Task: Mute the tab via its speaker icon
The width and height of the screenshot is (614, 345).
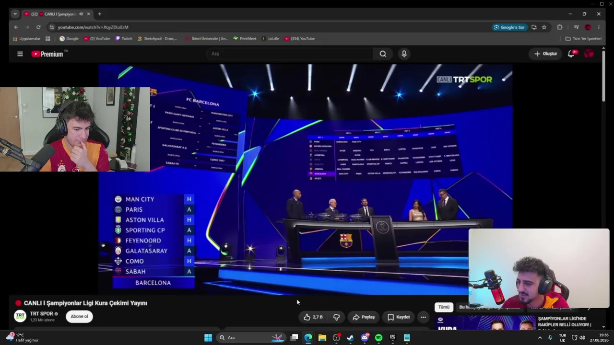Action: [x=81, y=14]
